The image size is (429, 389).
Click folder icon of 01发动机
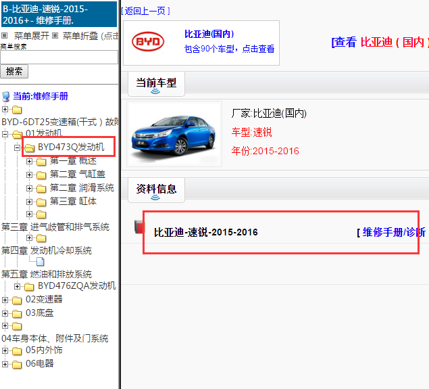click(x=17, y=135)
